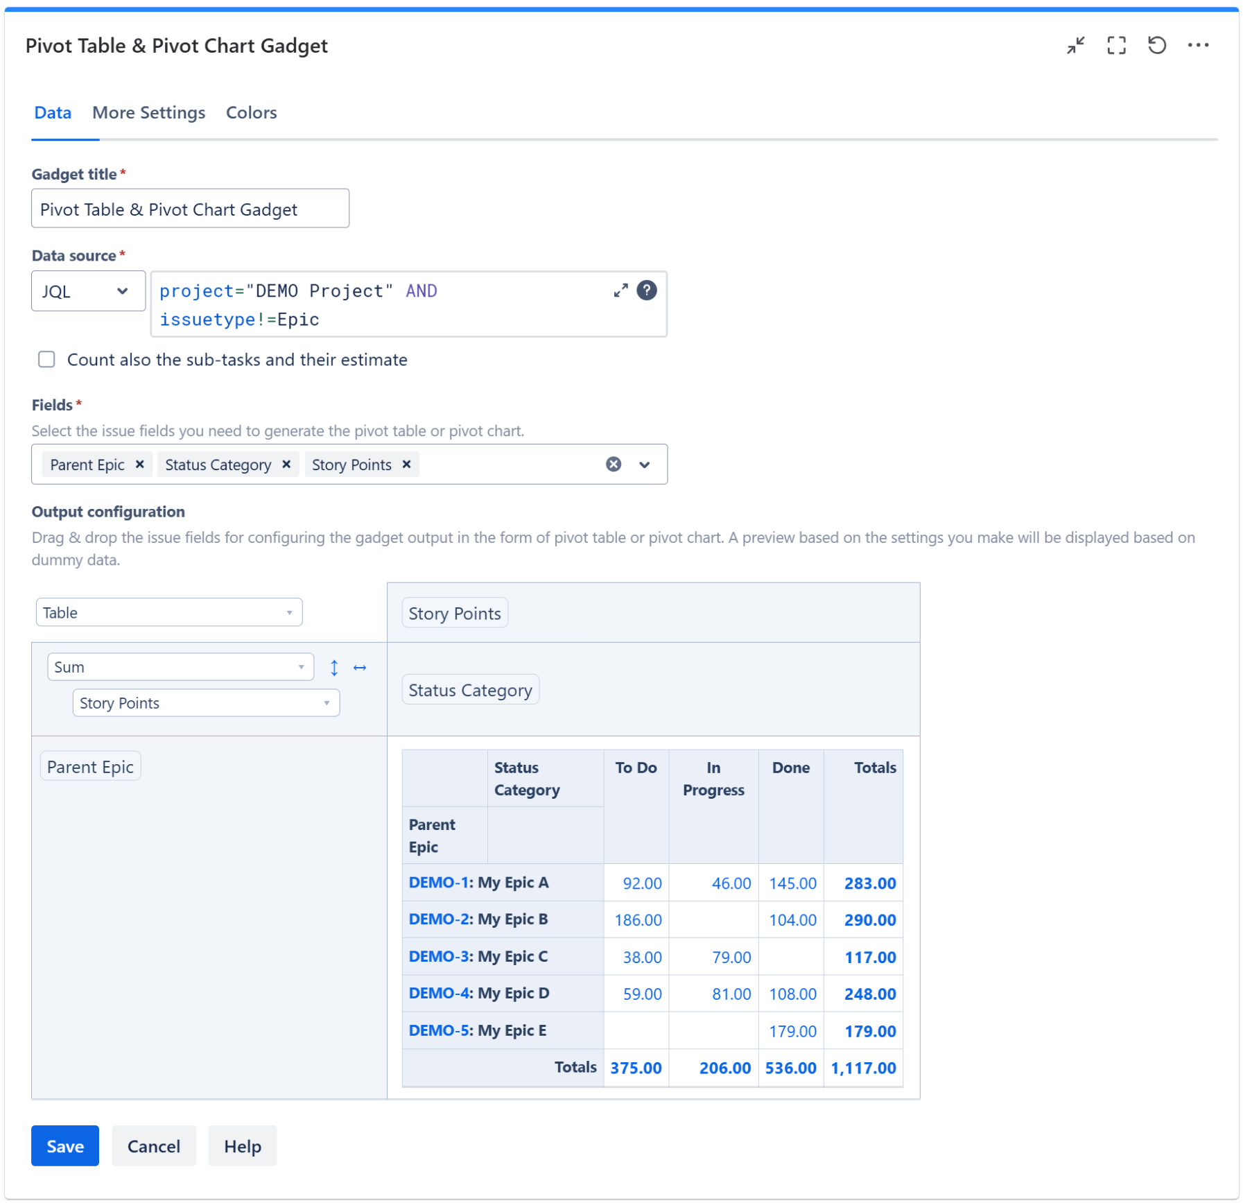Open JQL help question mark icon
This screenshot has width=1243, height=1203.
tap(646, 291)
